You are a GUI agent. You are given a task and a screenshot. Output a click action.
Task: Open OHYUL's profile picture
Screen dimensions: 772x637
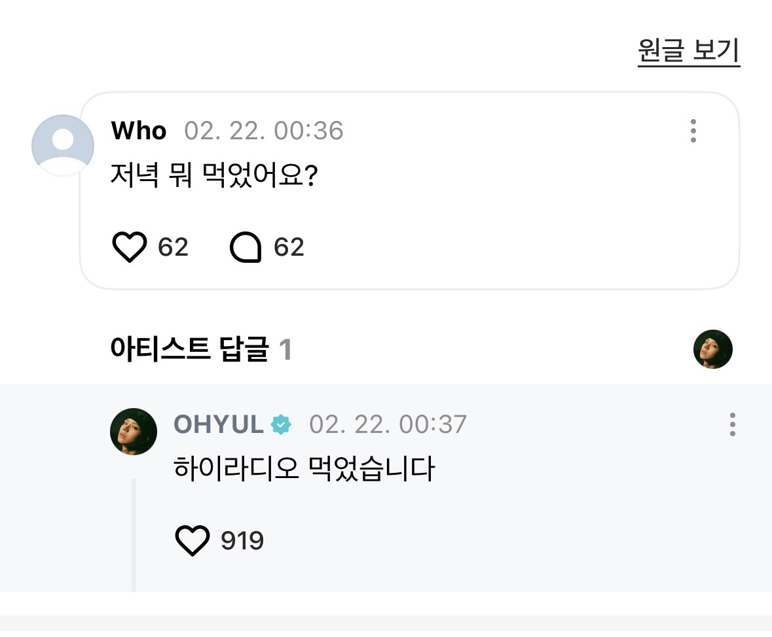[134, 432]
